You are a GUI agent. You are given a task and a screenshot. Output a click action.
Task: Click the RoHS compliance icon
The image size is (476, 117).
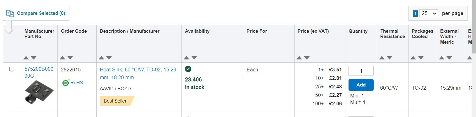click(66, 83)
